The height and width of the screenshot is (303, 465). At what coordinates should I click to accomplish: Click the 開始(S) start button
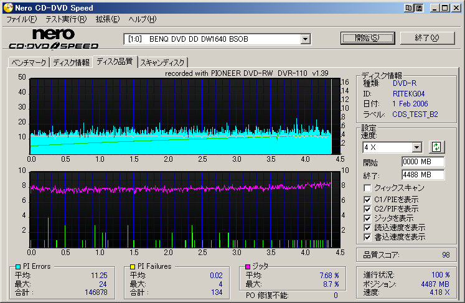tap(367, 38)
